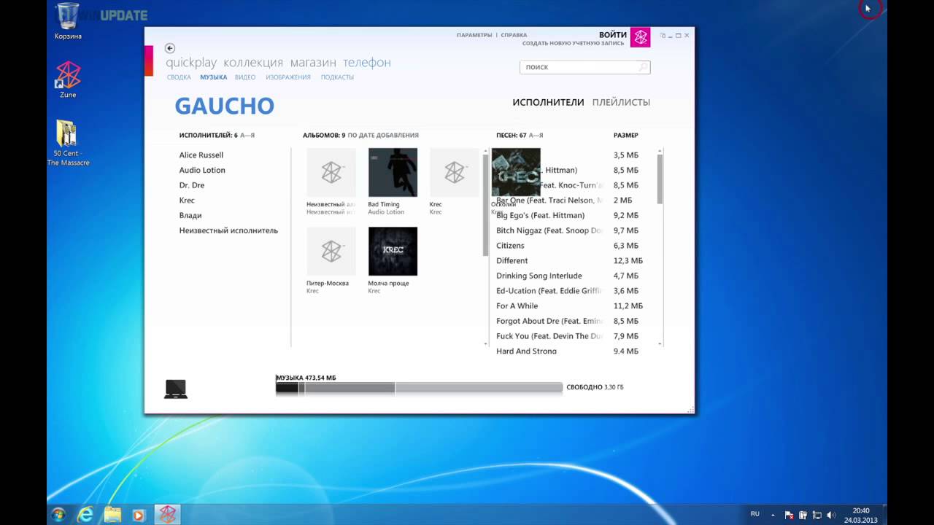This screenshot has width=934, height=525.
Task: Select the song Forgot About Dre
Action: click(549, 322)
